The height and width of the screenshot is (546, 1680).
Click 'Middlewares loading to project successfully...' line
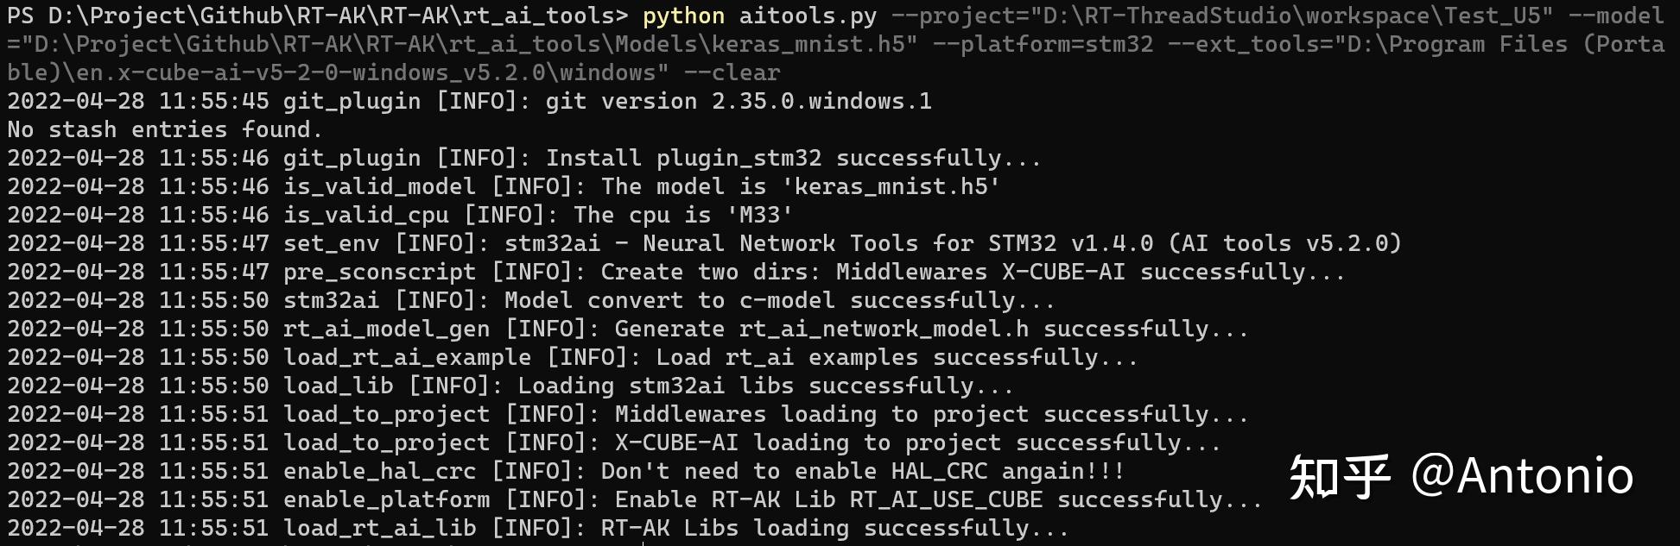pyautogui.click(x=931, y=414)
